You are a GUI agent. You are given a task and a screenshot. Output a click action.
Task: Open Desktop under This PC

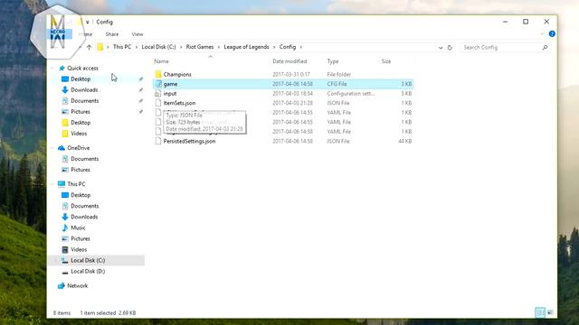pyautogui.click(x=81, y=195)
